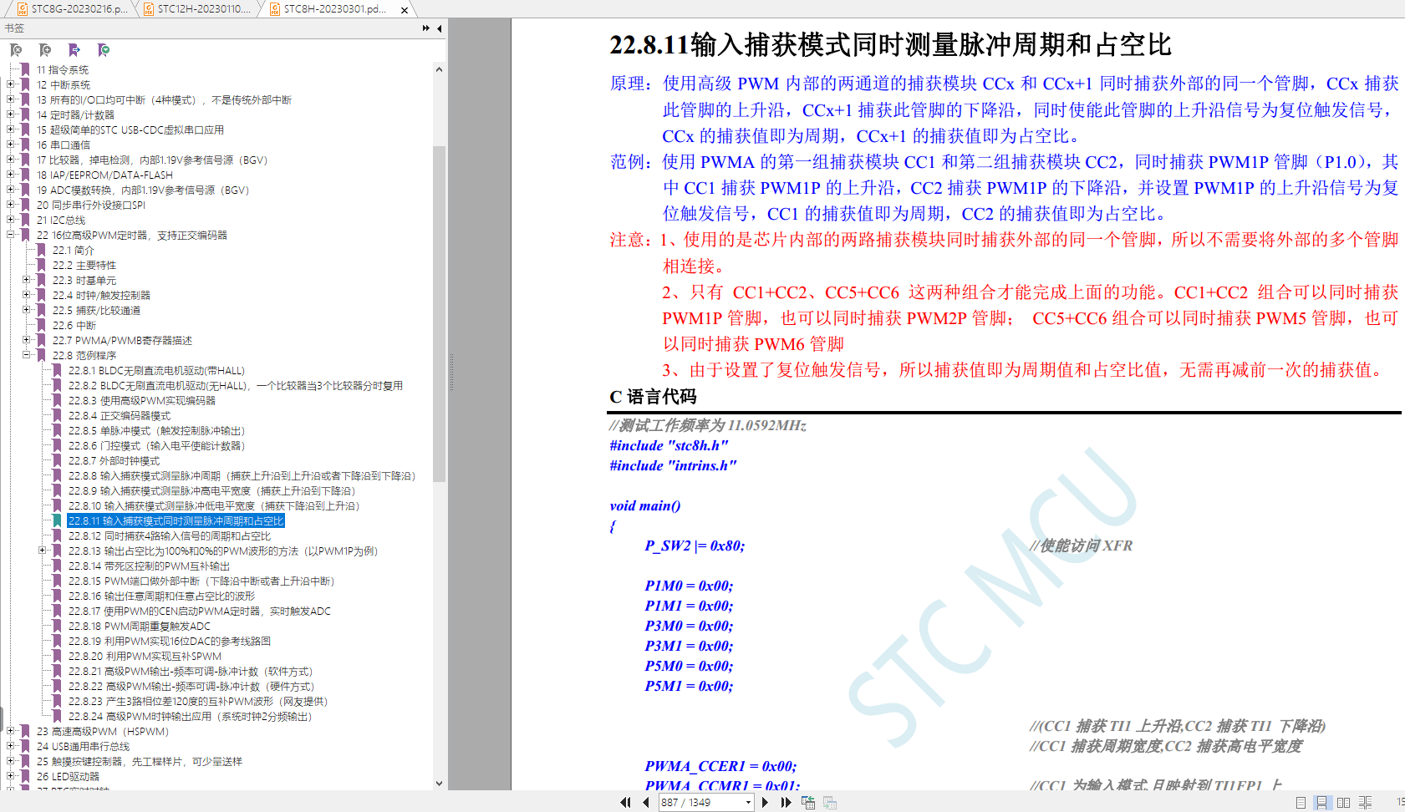Close the STC8H-20230301 tab
The height and width of the screenshot is (812, 1405).
[405, 10]
